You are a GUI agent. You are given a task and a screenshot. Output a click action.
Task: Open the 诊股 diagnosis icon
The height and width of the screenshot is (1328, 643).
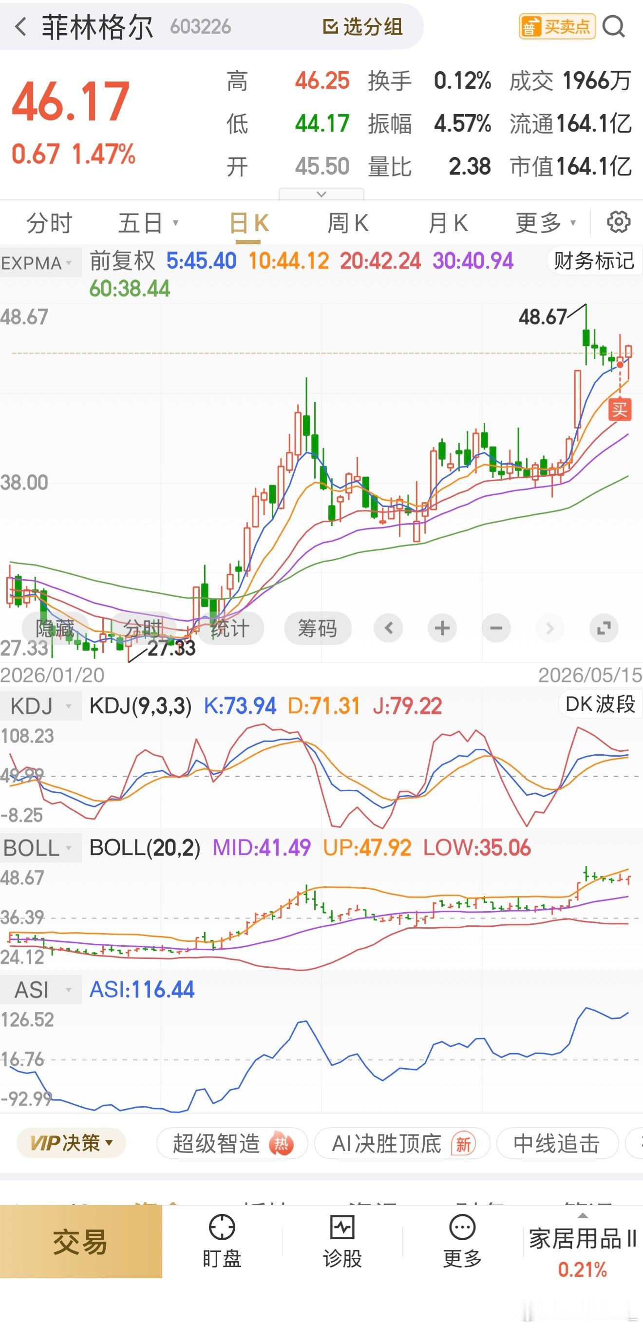342,1241
